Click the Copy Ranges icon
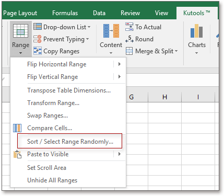 [38, 51]
